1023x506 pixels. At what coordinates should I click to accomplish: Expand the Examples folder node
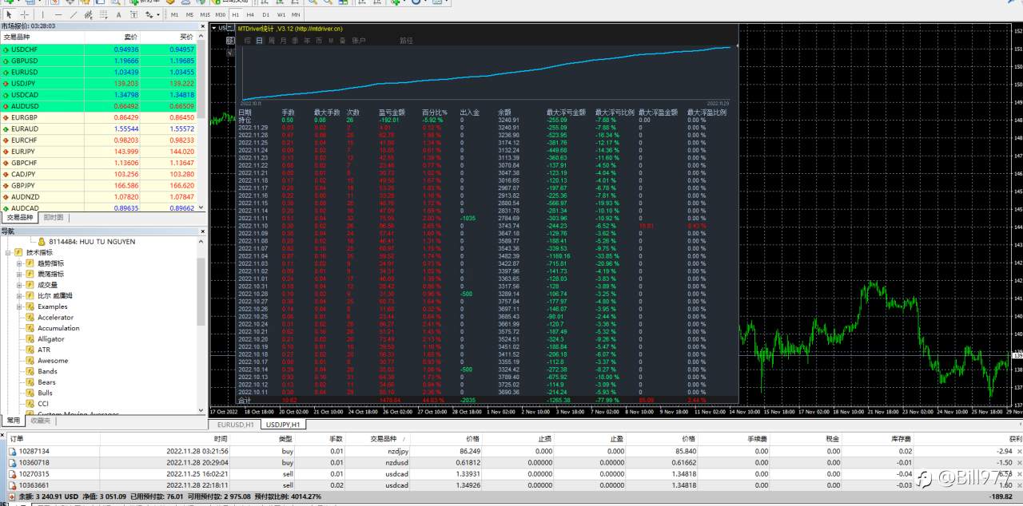[19, 306]
